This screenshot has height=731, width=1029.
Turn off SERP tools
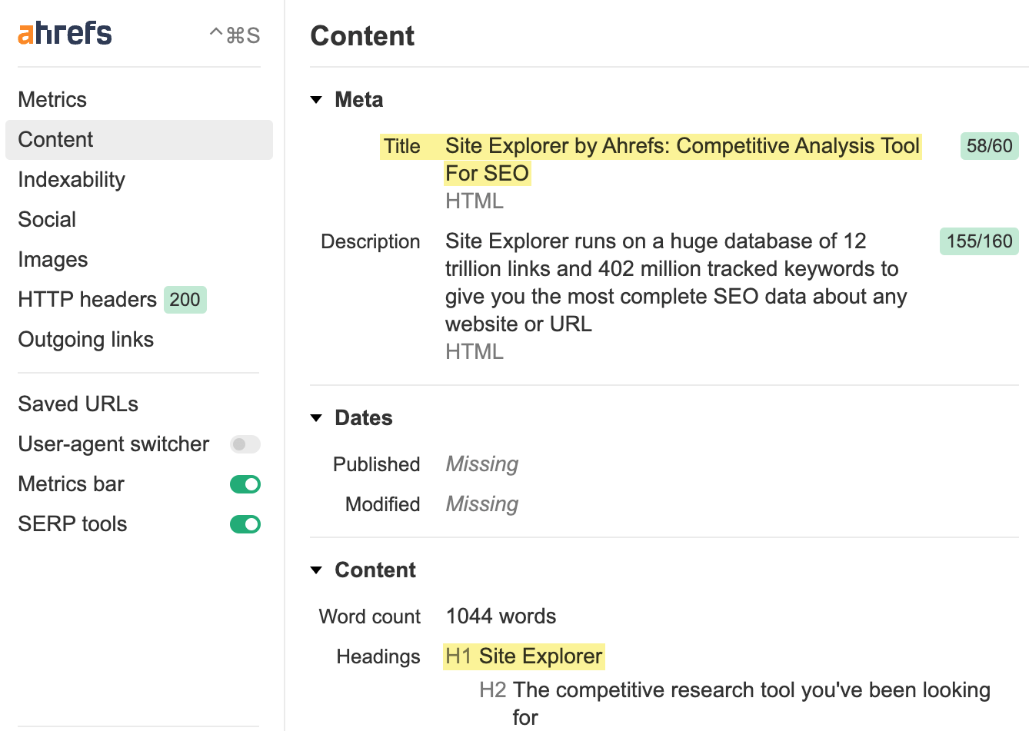[x=245, y=524]
